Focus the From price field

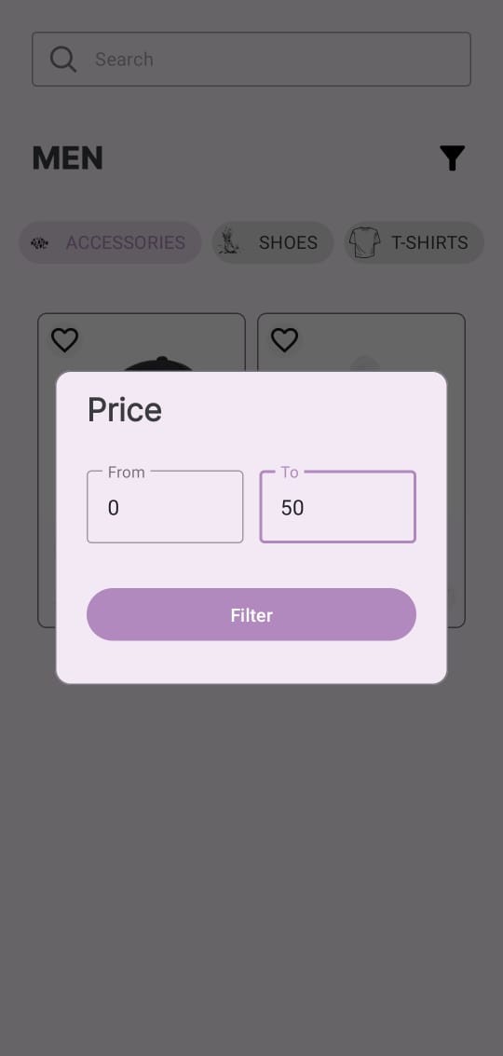165,507
